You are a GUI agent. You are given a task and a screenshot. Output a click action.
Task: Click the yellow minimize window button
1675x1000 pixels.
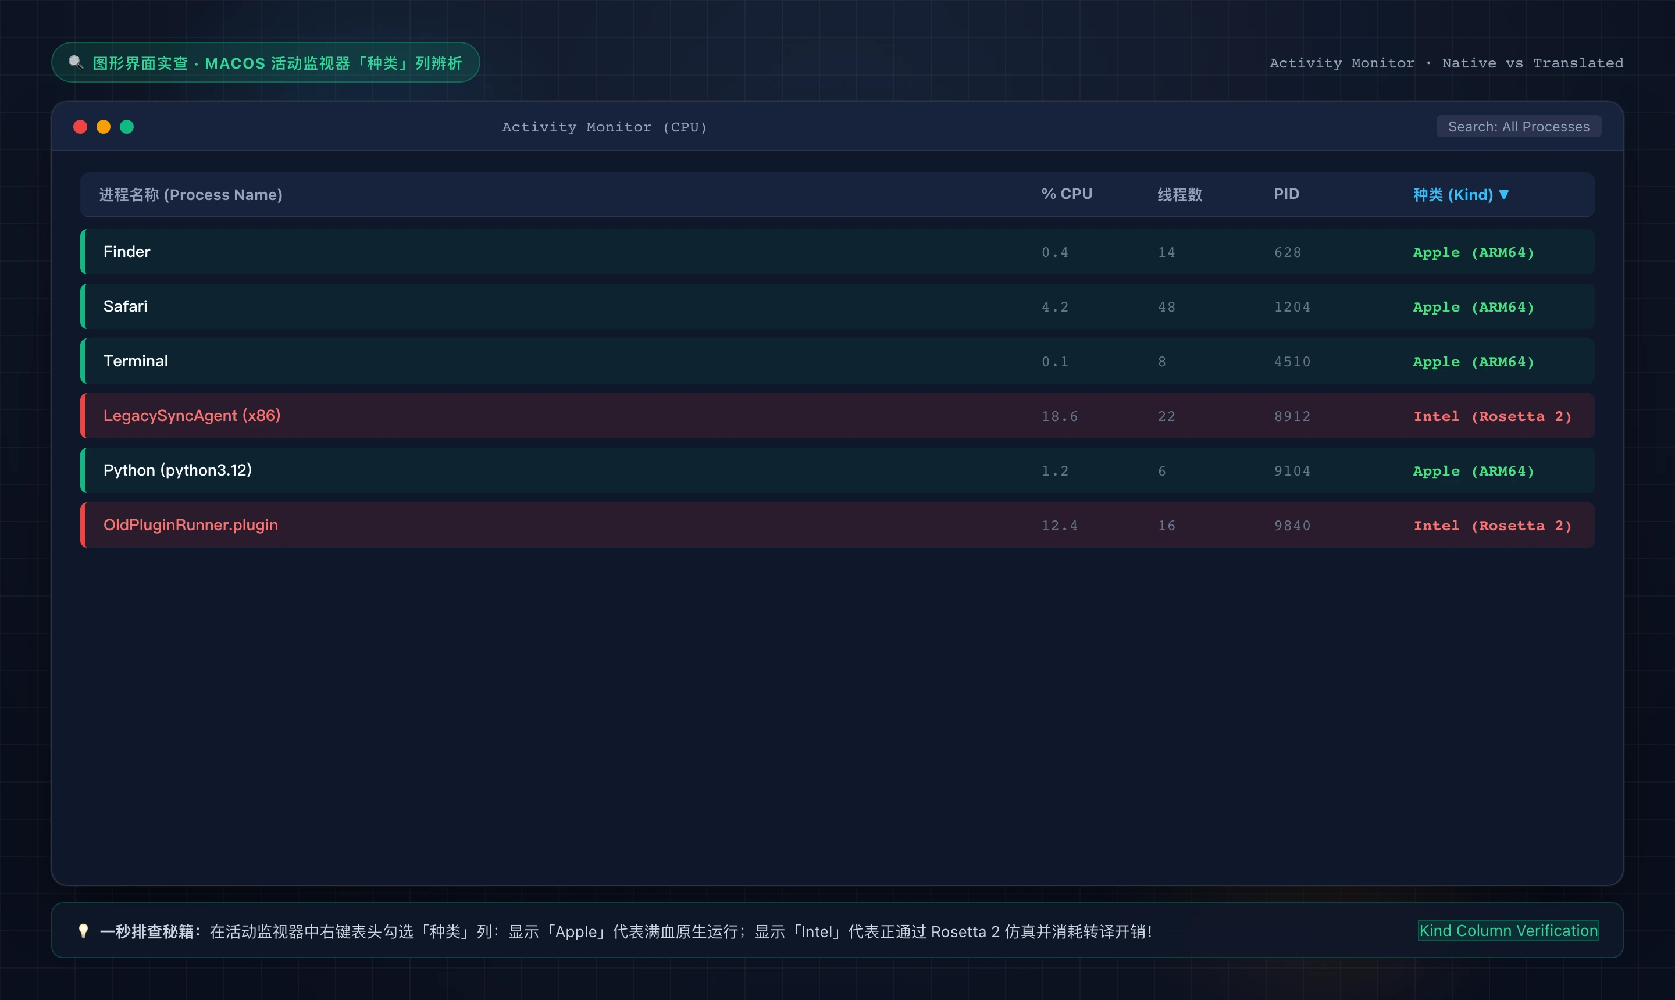point(103,127)
